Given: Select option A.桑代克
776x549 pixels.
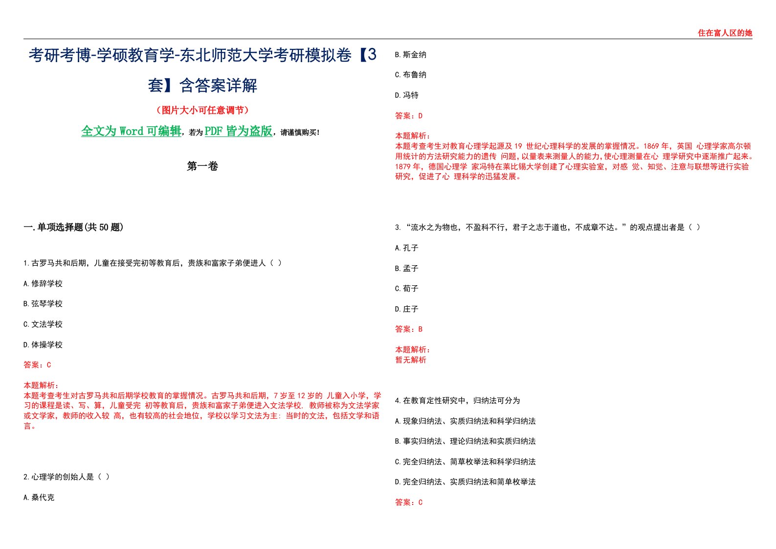Looking at the screenshot, I should tap(39, 498).
